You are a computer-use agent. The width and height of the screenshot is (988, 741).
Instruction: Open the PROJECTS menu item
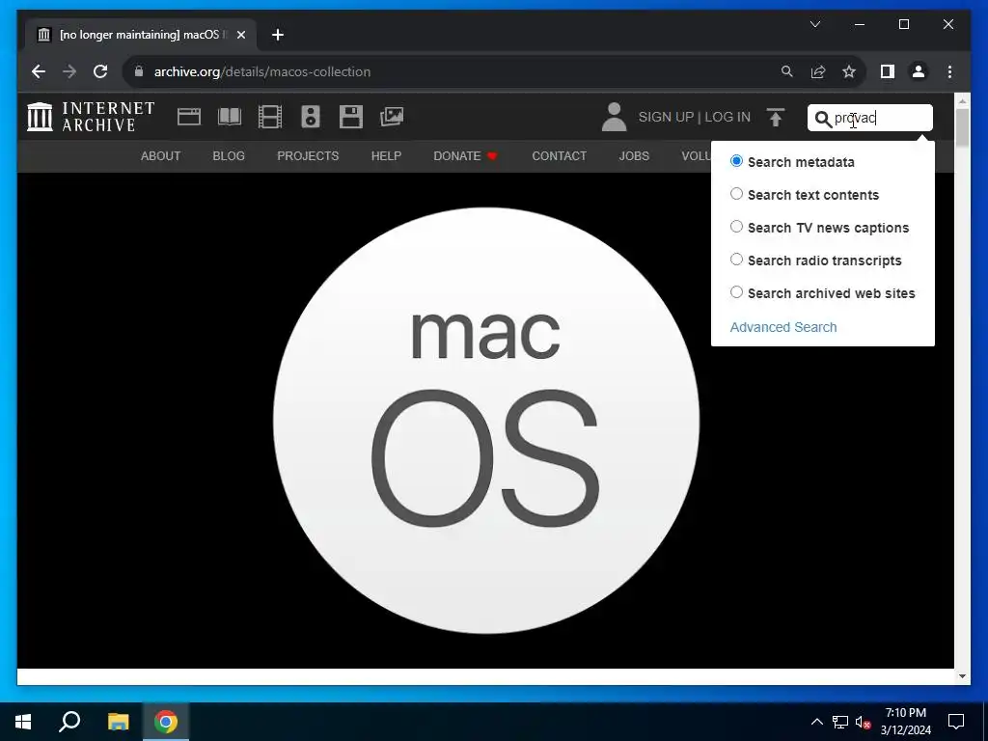[308, 155]
